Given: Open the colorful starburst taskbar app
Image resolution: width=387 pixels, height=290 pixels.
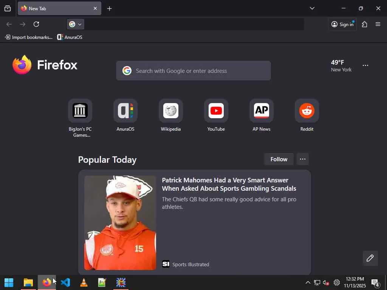Looking at the screenshot, I should pyautogui.click(x=121, y=282).
